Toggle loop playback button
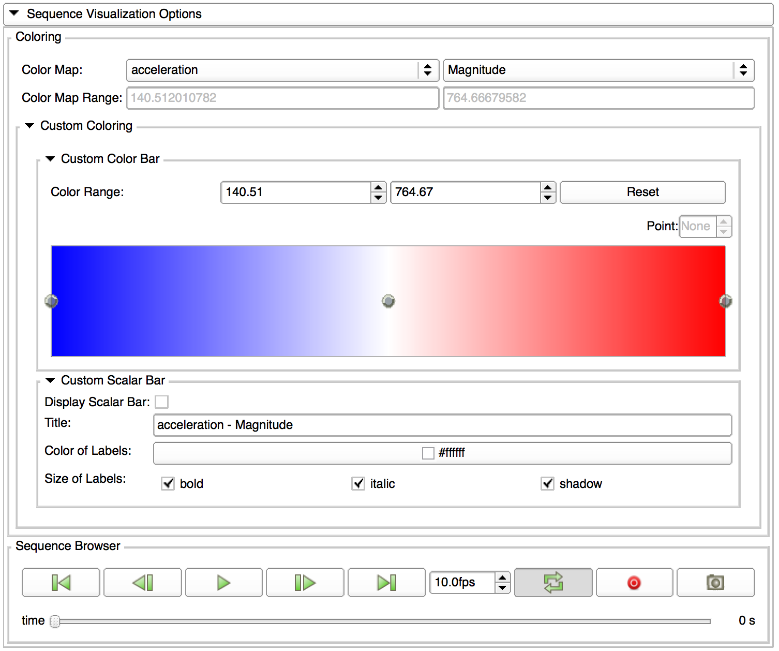The height and width of the screenshot is (651, 779). pyautogui.click(x=553, y=583)
